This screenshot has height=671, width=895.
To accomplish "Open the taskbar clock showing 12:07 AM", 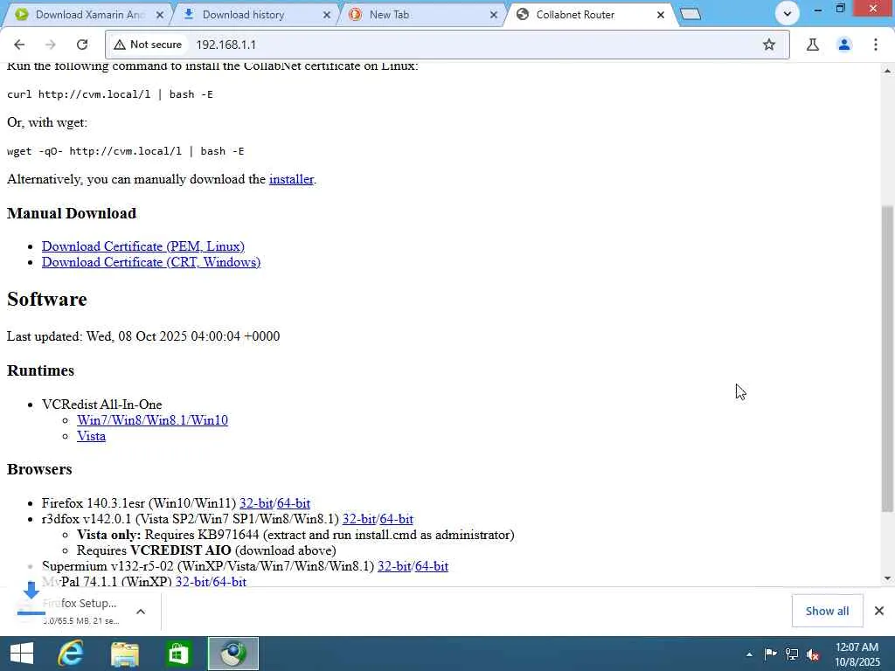I will (x=858, y=654).
